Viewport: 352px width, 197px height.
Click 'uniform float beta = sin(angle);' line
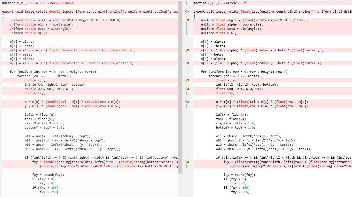(231, 29)
